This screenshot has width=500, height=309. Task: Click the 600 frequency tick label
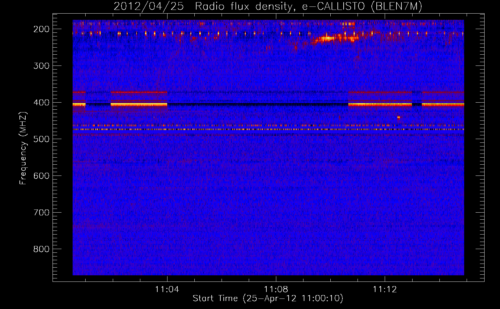pyautogui.click(x=41, y=176)
